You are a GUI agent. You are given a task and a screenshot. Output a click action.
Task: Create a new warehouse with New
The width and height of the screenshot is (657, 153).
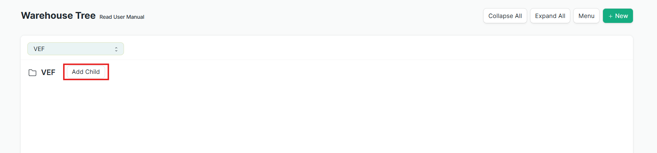pos(618,16)
